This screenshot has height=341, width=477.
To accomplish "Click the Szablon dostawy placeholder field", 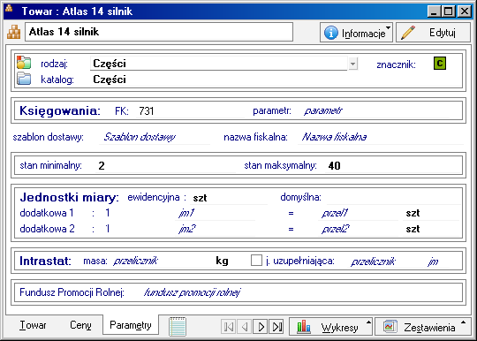I will [155, 137].
